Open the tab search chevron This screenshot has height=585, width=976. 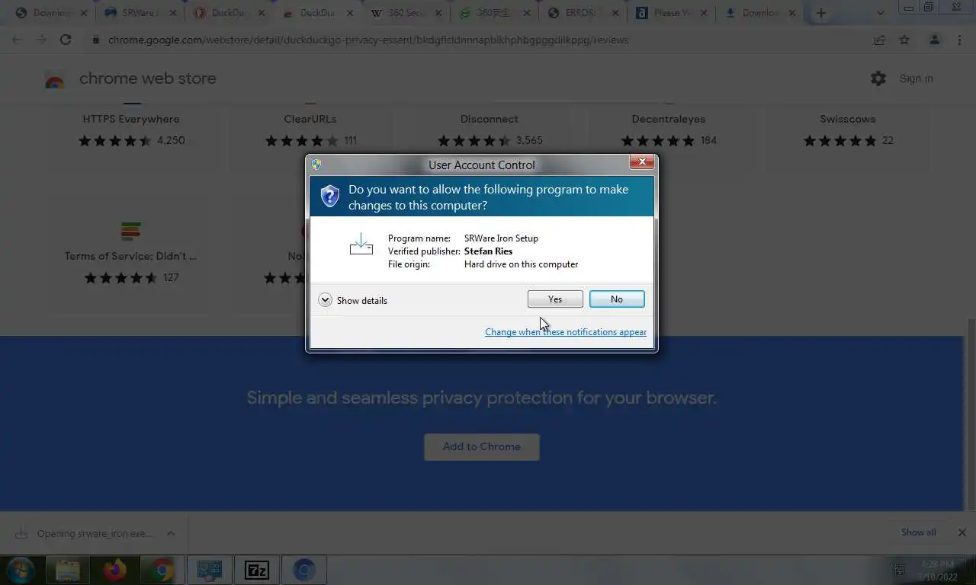881,13
